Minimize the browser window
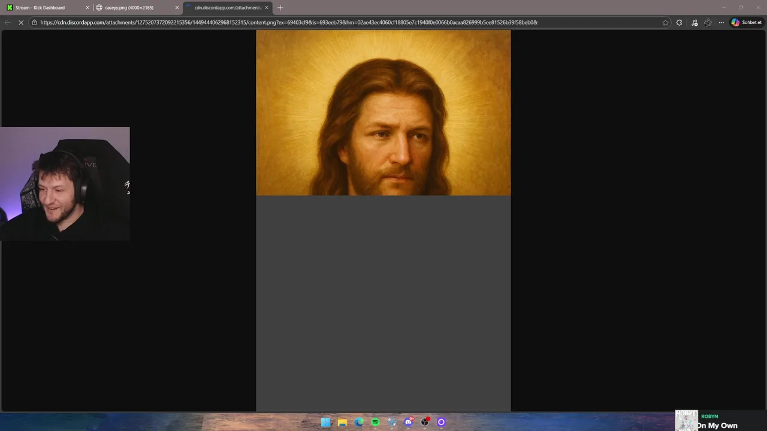767x431 pixels. pyautogui.click(x=724, y=7)
